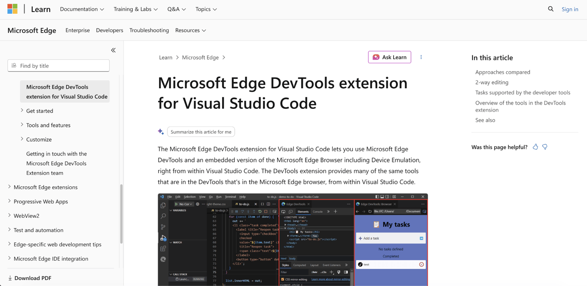Jump to Overview of the tools section
The width and height of the screenshot is (587, 286).
pos(520,106)
